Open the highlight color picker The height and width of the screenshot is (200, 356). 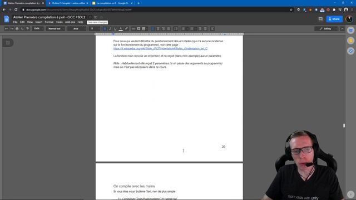point(126,29)
